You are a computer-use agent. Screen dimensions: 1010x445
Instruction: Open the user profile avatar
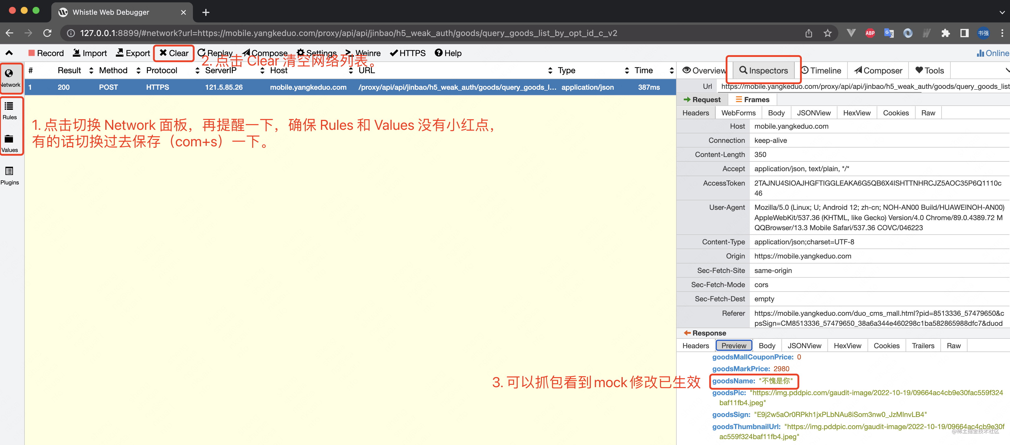pos(983,33)
